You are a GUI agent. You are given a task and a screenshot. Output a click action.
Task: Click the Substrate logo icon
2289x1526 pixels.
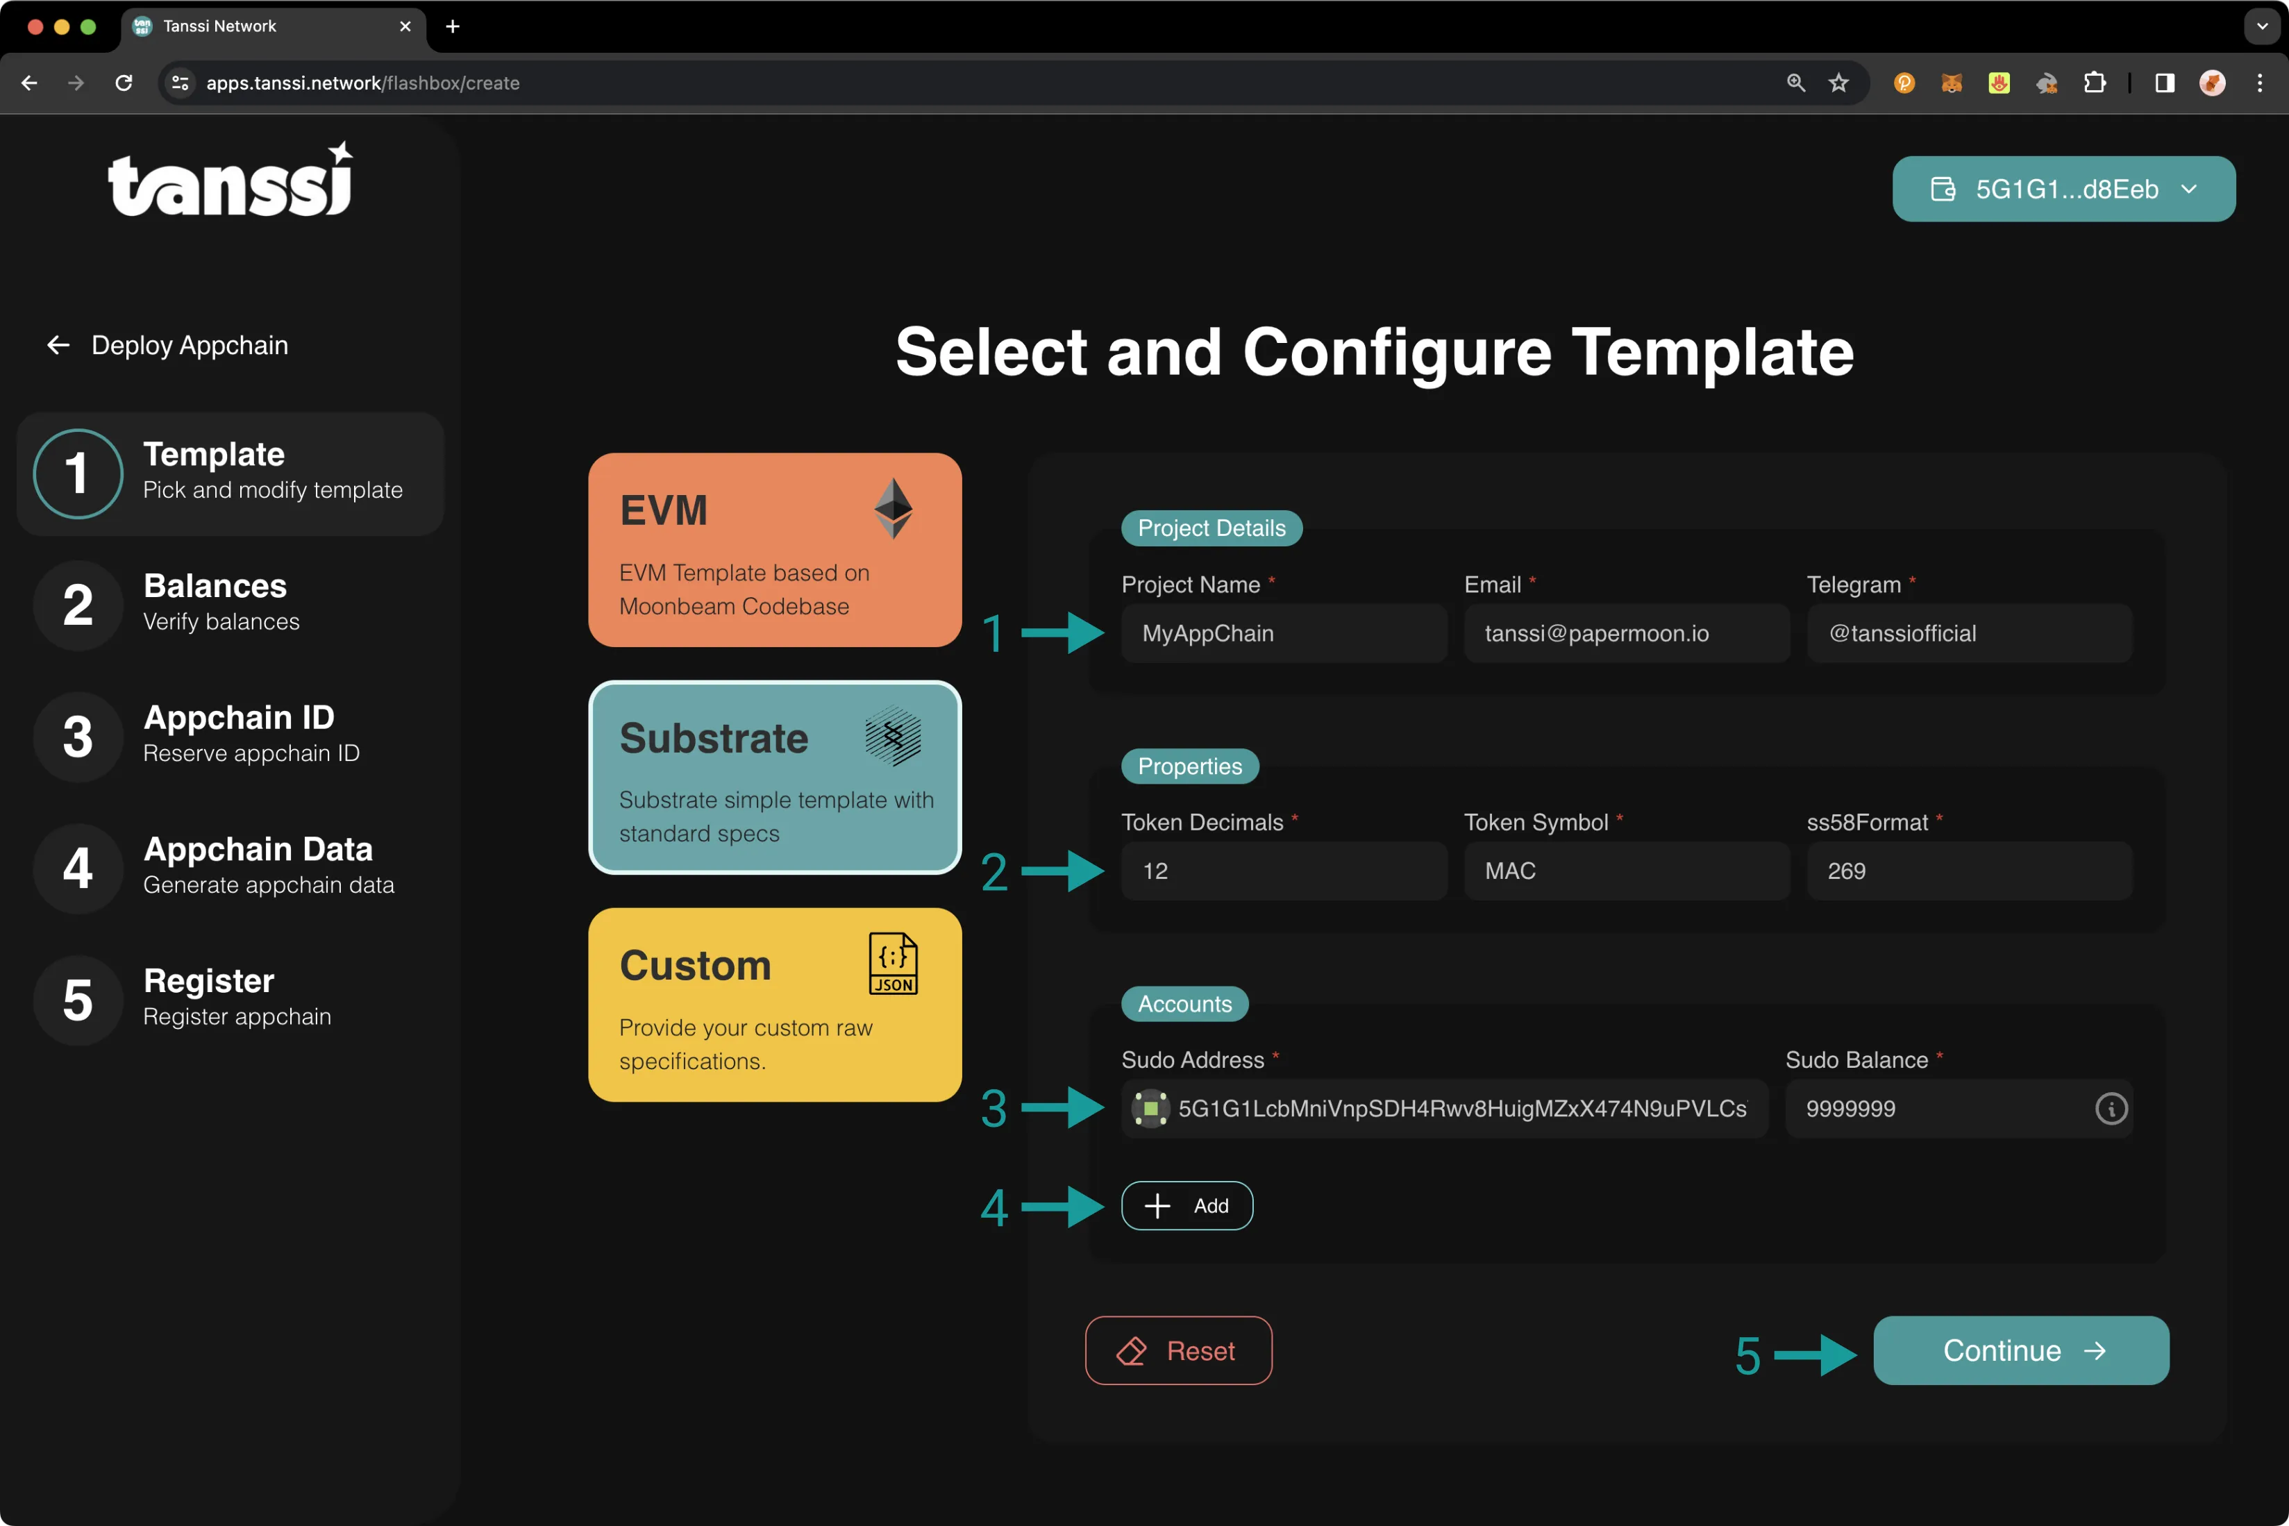892,737
